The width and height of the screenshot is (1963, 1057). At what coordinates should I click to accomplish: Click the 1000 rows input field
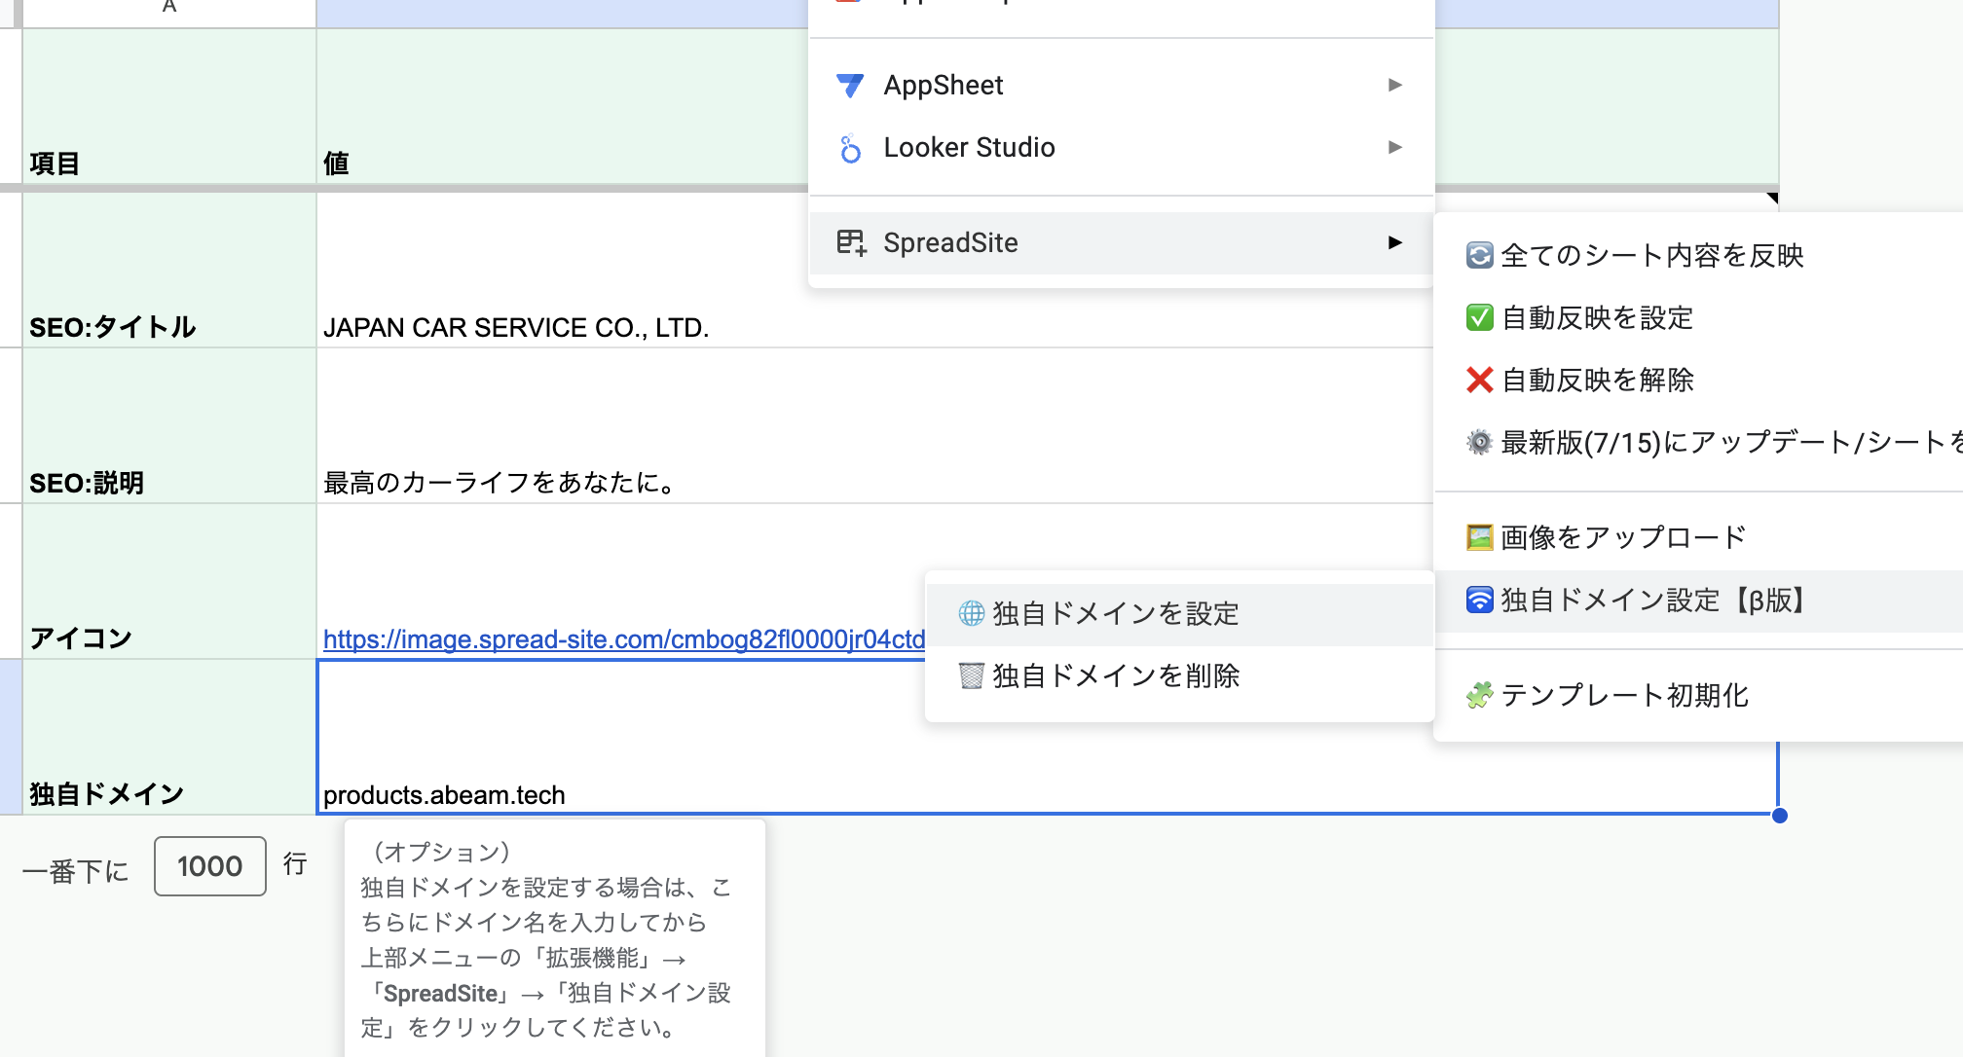[209, 866]
